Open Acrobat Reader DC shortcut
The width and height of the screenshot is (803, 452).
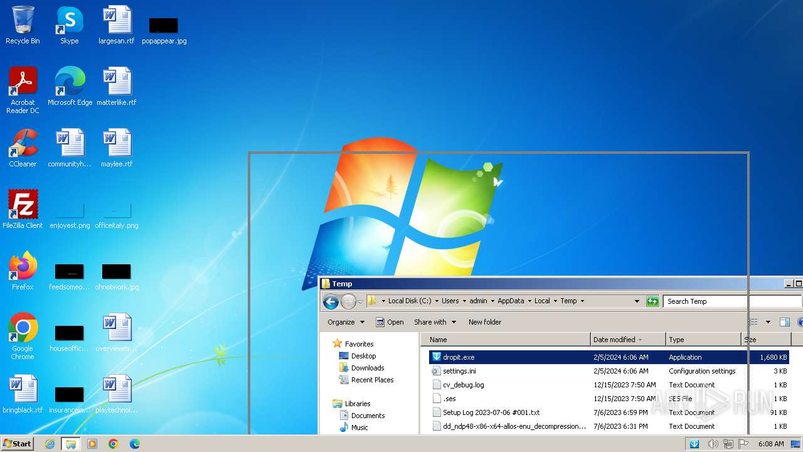pyautogui.click(x=23, y=90)
